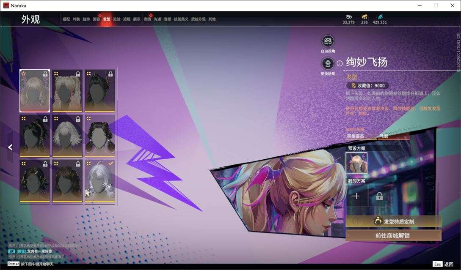461x270 pixels.
Task: Click 返回 to go back
Action: click(x=449, y=264)
